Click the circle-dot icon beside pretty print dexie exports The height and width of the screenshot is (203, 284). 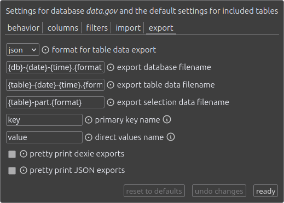[24, 154]
